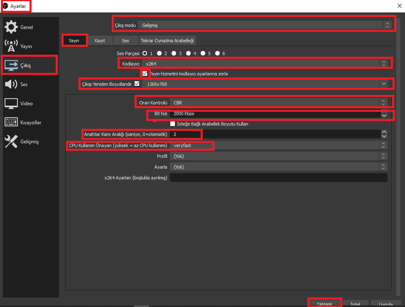Toggle Çıkışı Yeniden Boyutlandır checkbox
This screenshot has height=307, width=405.
137,84
